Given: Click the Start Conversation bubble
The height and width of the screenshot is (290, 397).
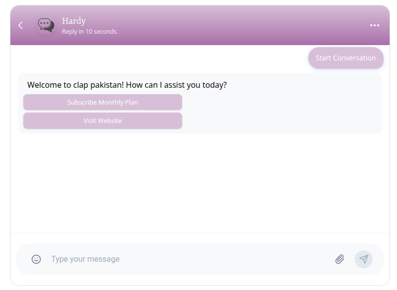Looking at the screenshot, I should point(345,58).
